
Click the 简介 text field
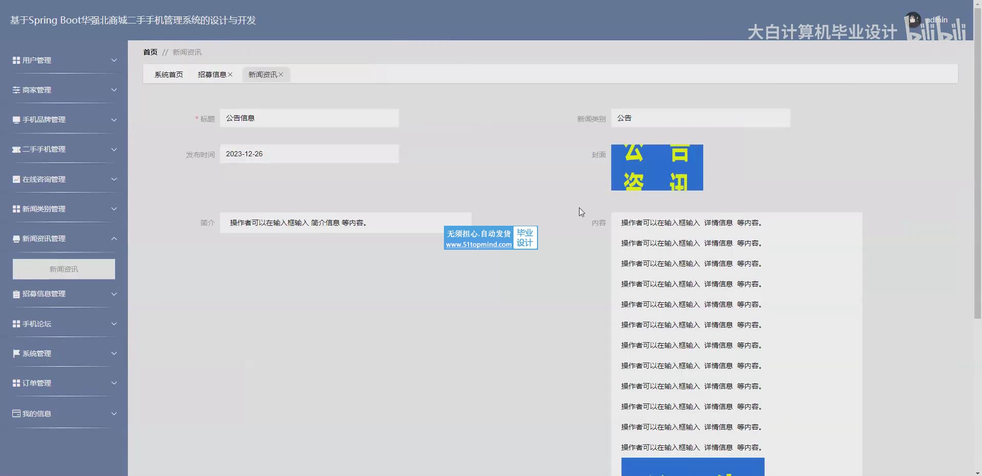[346, 223]
